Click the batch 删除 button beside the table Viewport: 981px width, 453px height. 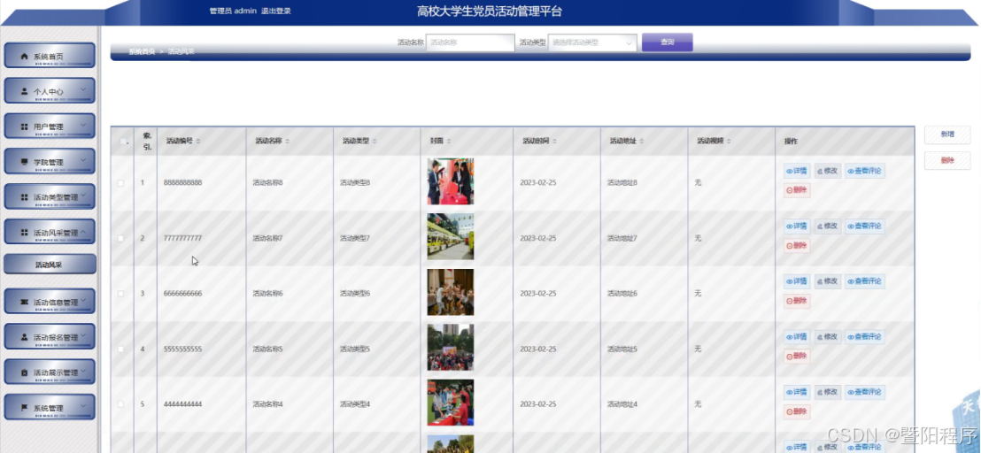point(947,160)
